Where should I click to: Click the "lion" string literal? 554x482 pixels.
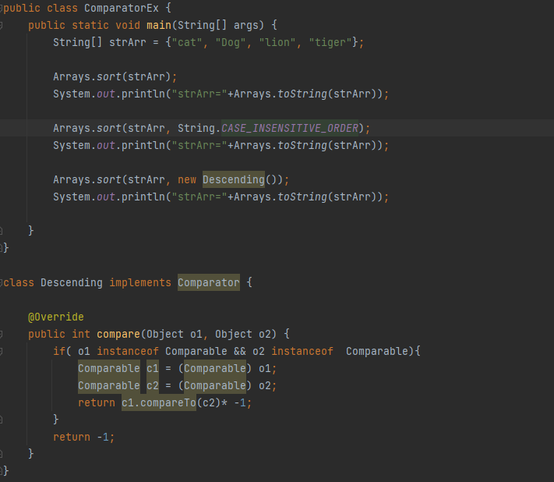tap(277, 42)
